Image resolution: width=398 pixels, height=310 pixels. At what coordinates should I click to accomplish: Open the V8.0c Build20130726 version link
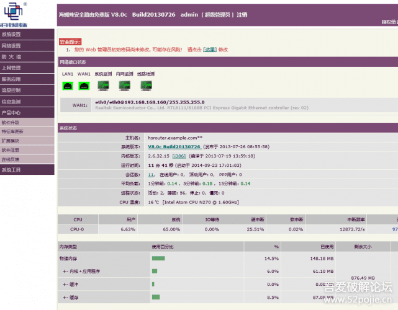tap(173, 146)
